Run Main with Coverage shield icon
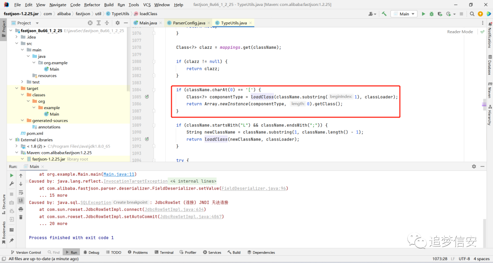This screenshot has height=263, width=493. 440,14
